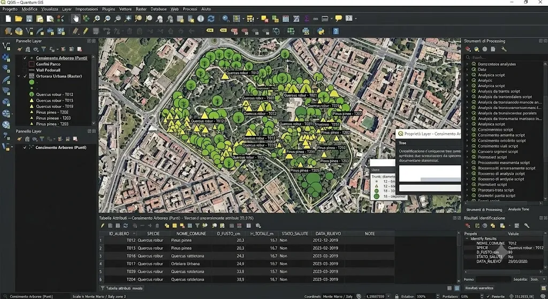Open the dropdown arrow next to the help toolbar icon
The width and height of the screenshot is (548, 299).
click(355, 19)
